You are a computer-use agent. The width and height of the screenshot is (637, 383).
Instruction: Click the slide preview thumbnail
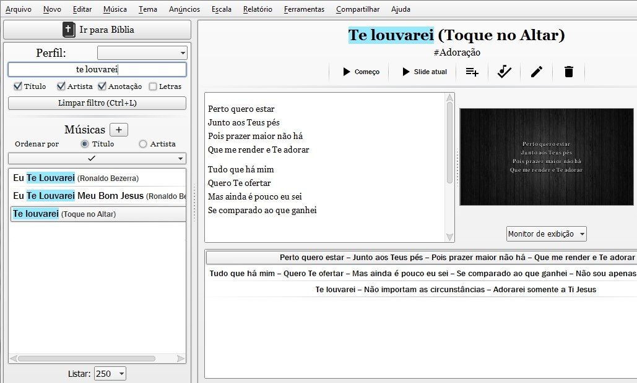[547, 157]
